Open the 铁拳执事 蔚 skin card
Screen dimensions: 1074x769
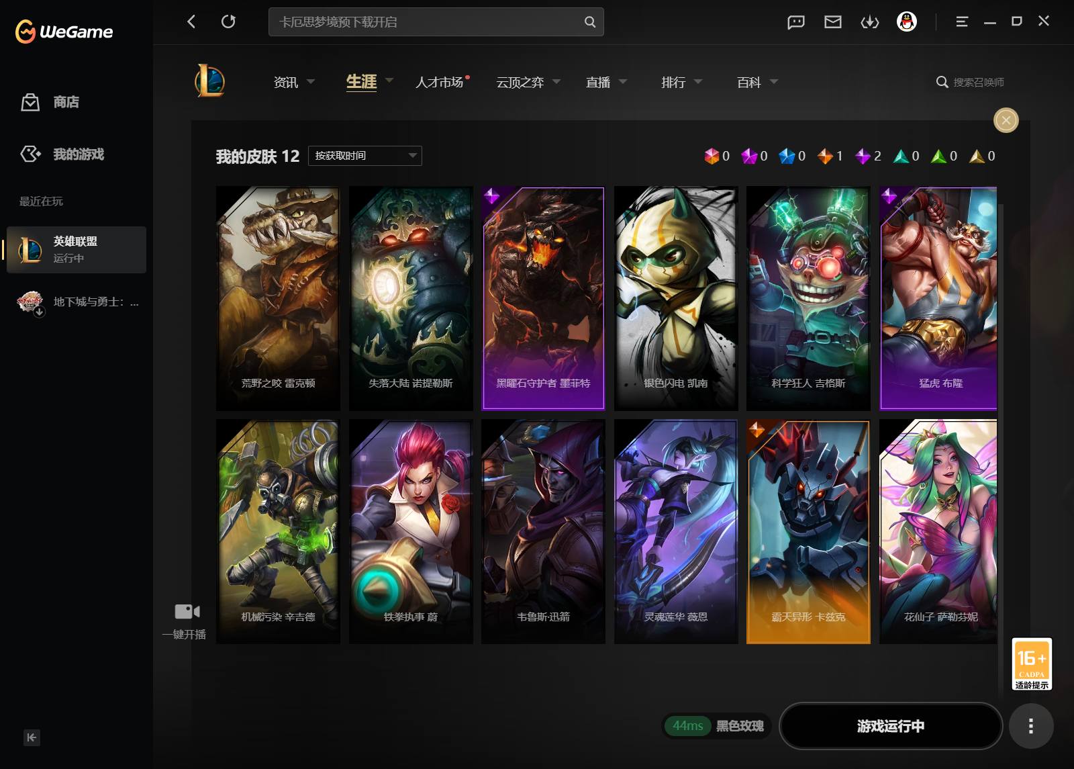[x=411, y=532]
